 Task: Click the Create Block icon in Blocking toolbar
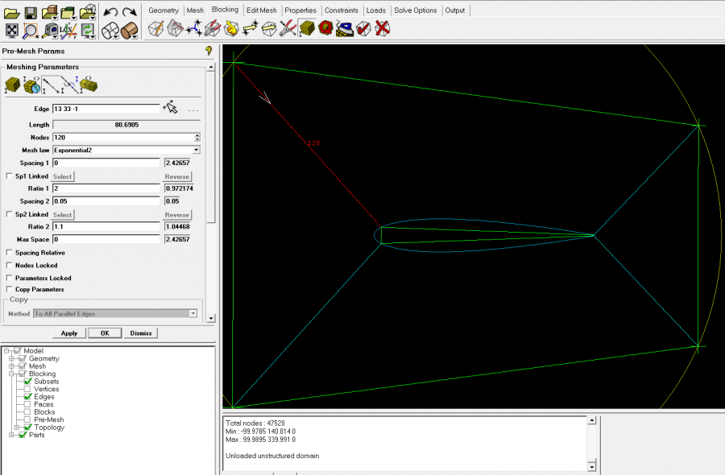(x=156, y=29)
